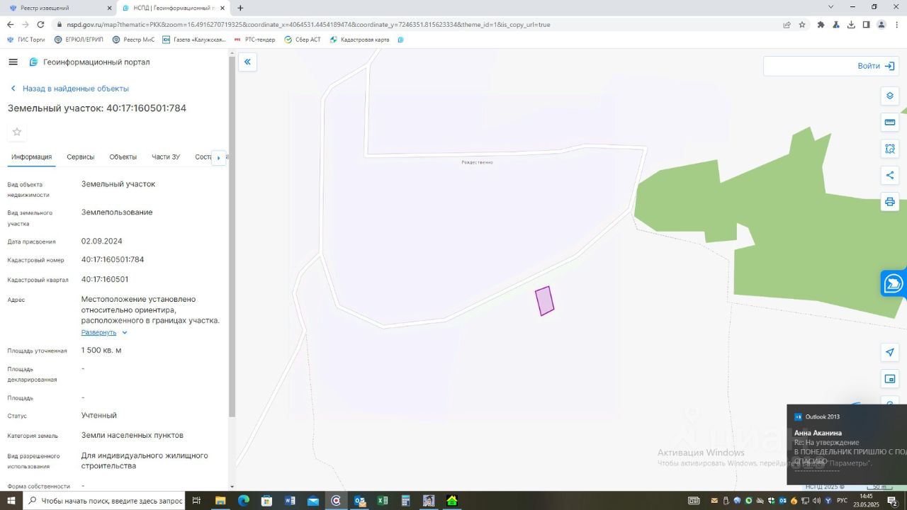
Task: Close the Реестр извещений tab
Action: point(109,8)
